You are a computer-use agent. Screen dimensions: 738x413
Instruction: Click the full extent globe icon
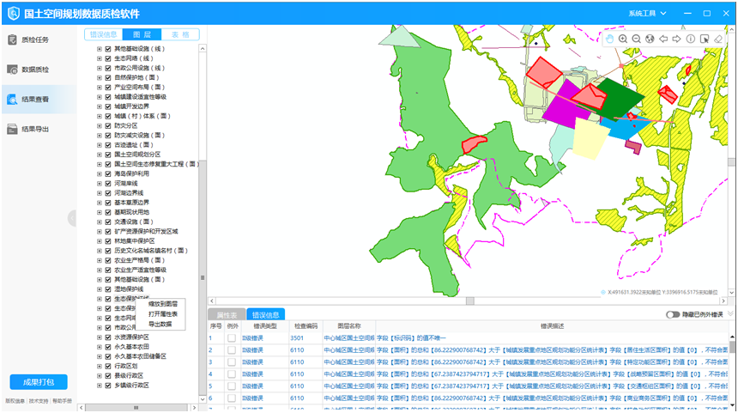650,39
